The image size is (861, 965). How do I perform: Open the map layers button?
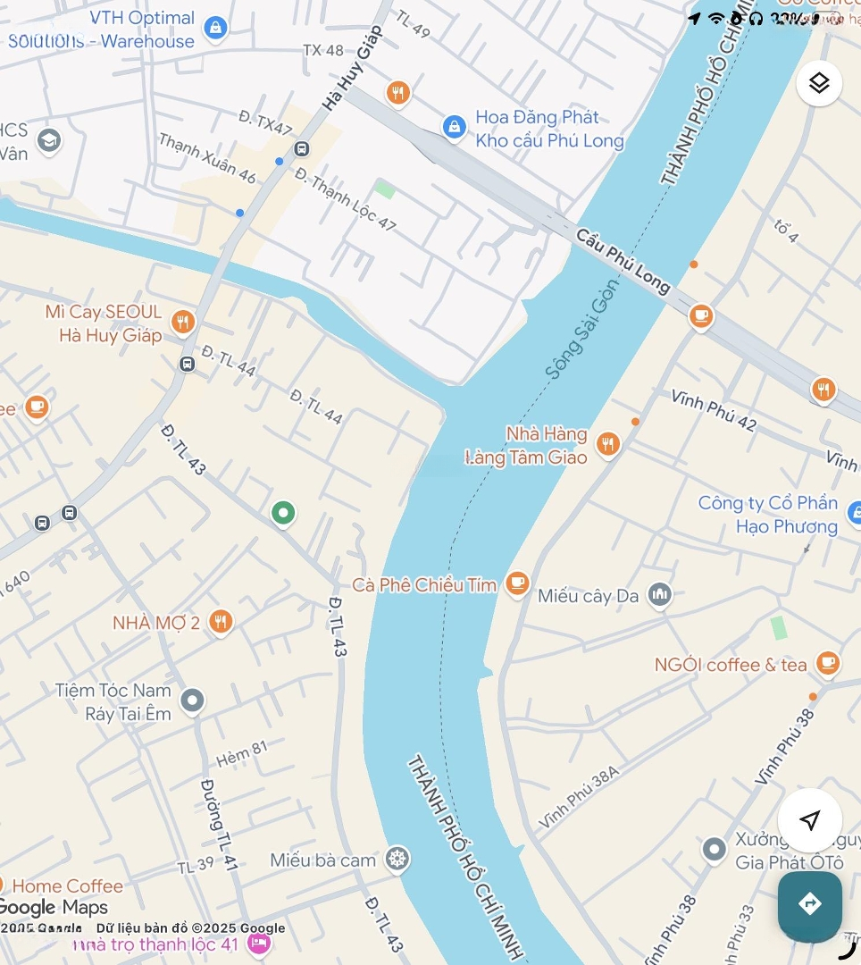pos(818,83)
